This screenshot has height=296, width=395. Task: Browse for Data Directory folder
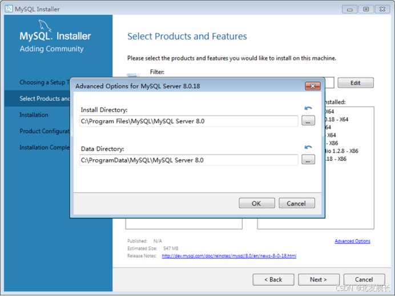(x=308, y=160)
